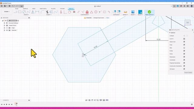Apply Tangent constraint
Viewport: 194px width, 109px height.
[69, 12]
